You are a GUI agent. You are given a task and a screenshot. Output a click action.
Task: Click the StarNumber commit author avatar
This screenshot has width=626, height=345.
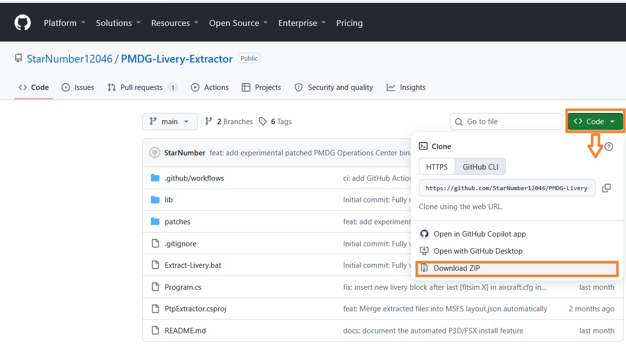click(x=155, y=153)
